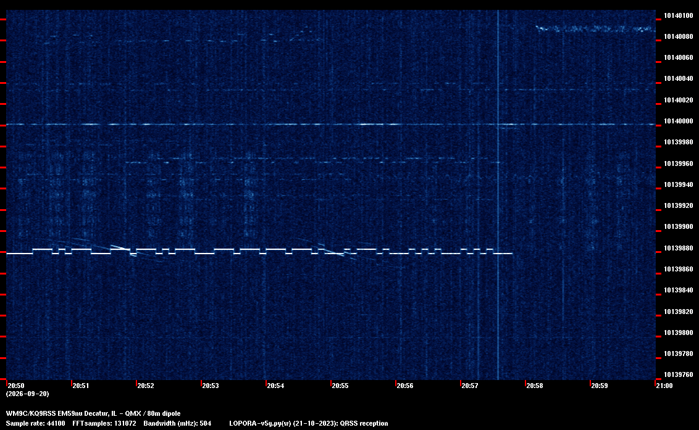Viewport: 699px width, 430px height.
Task: Click the date label (2026-09-20)
Action: tap(28, 394)
